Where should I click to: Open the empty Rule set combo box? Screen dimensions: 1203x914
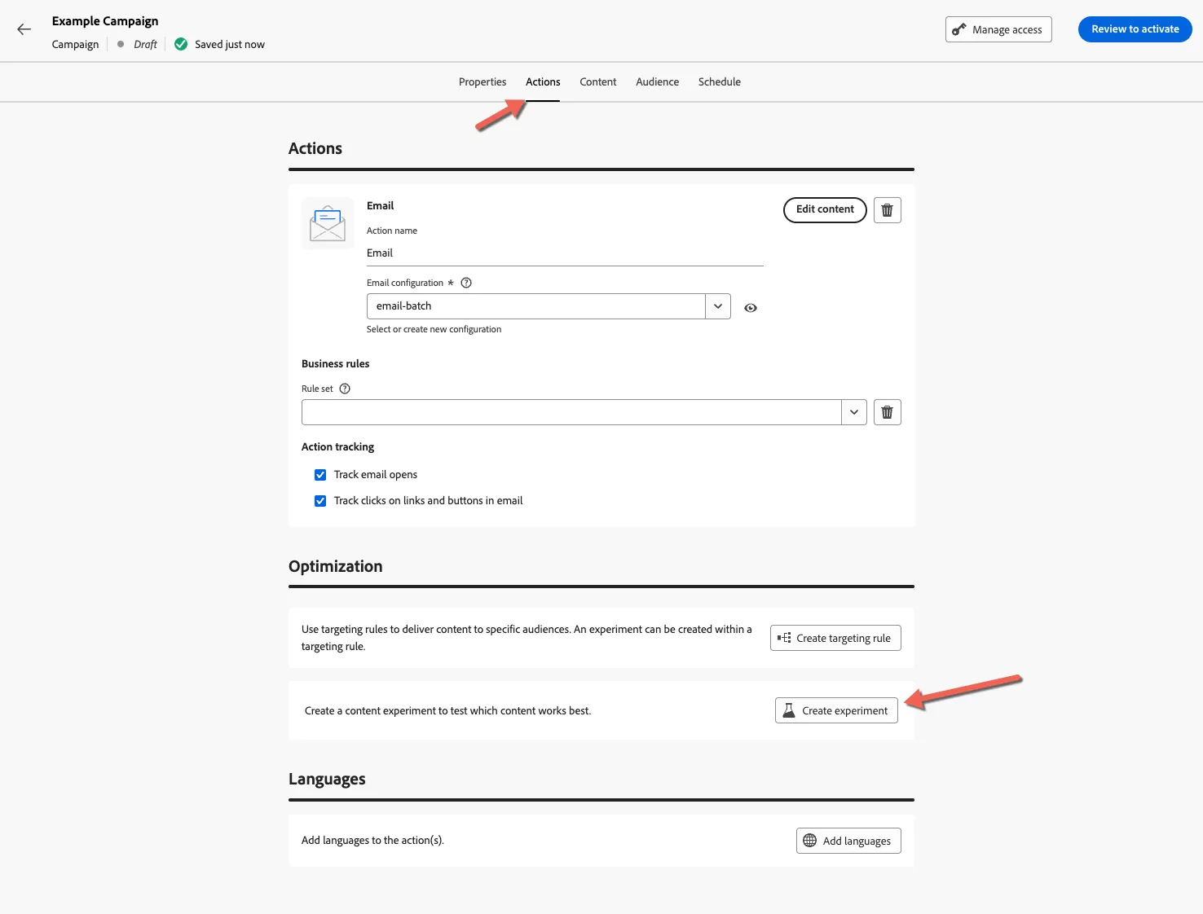coord(584,412)
